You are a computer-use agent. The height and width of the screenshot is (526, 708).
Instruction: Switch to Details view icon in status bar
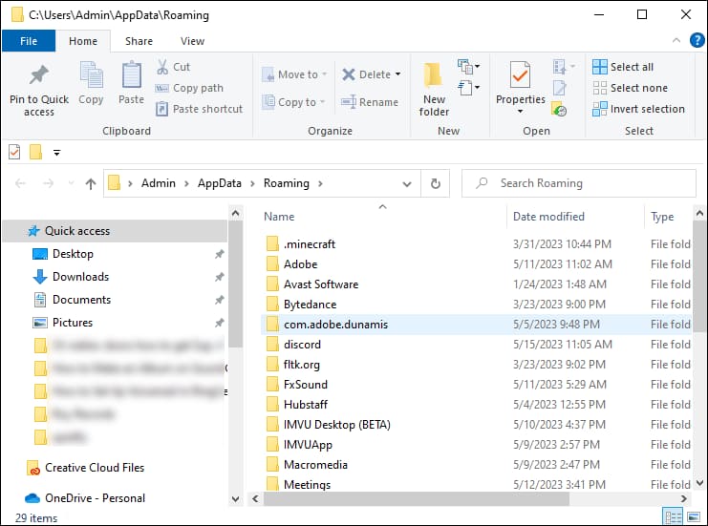pos(673,517)
